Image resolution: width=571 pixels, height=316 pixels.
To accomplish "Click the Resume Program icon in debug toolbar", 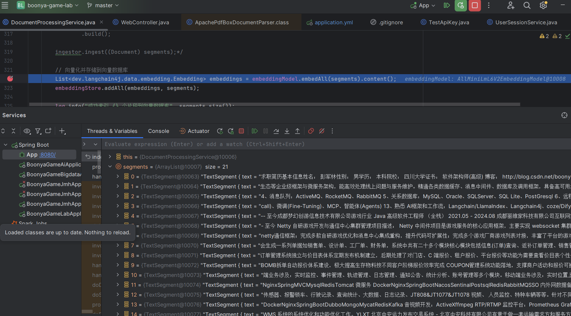I will [x=255, y=131].
